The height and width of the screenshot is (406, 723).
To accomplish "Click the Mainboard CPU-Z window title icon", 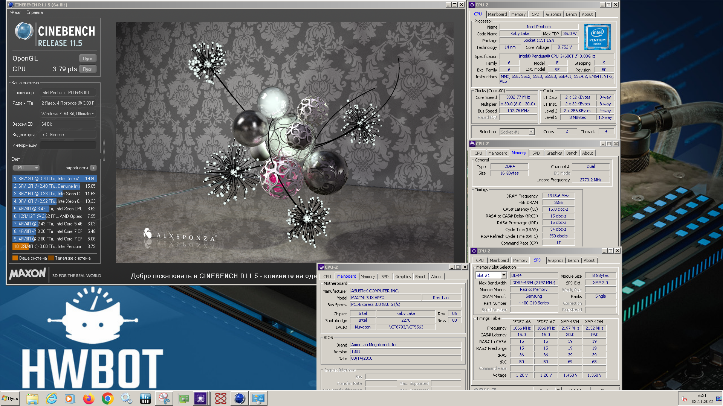I will [x=321, y=267].
